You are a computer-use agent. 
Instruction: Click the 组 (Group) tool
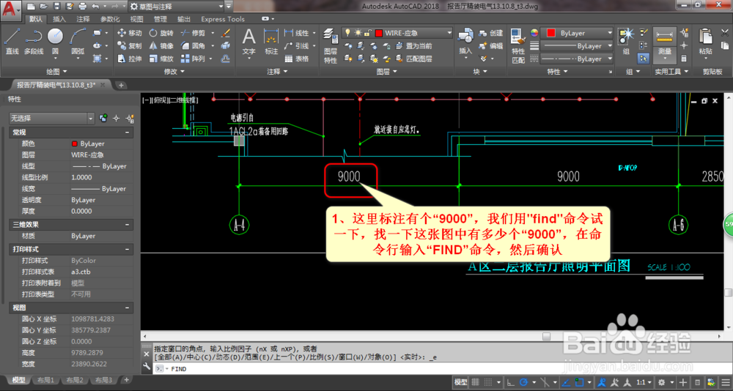pos(626,41)
